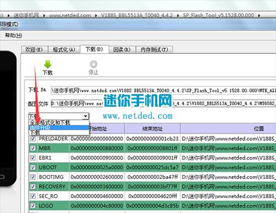Click RECOVERY start address 0x0000000003600000

pyautogui.click(x=97, y=187)
